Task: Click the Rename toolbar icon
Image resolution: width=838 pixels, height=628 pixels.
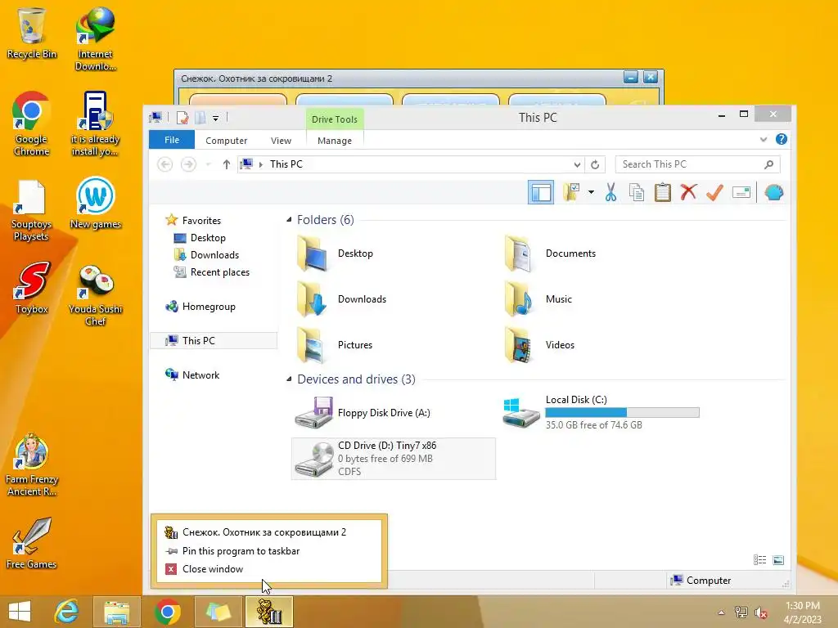Action: [741, 192]
